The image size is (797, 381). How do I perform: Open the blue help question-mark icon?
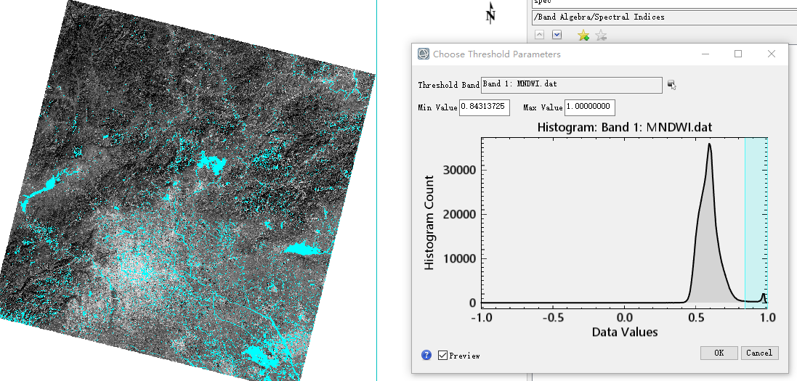pyautogui.click(x=426, y=355)
